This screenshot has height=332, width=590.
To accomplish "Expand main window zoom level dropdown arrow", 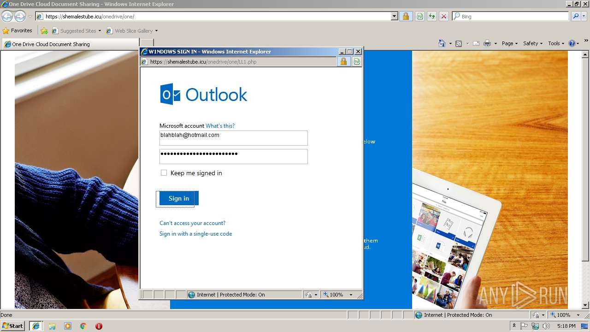I will coord(578,315).
